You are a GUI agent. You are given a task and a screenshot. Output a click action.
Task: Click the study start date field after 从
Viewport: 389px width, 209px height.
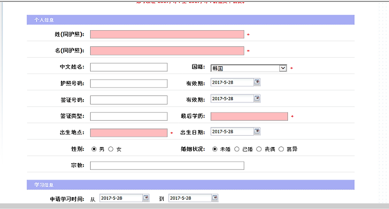point(121,198)
